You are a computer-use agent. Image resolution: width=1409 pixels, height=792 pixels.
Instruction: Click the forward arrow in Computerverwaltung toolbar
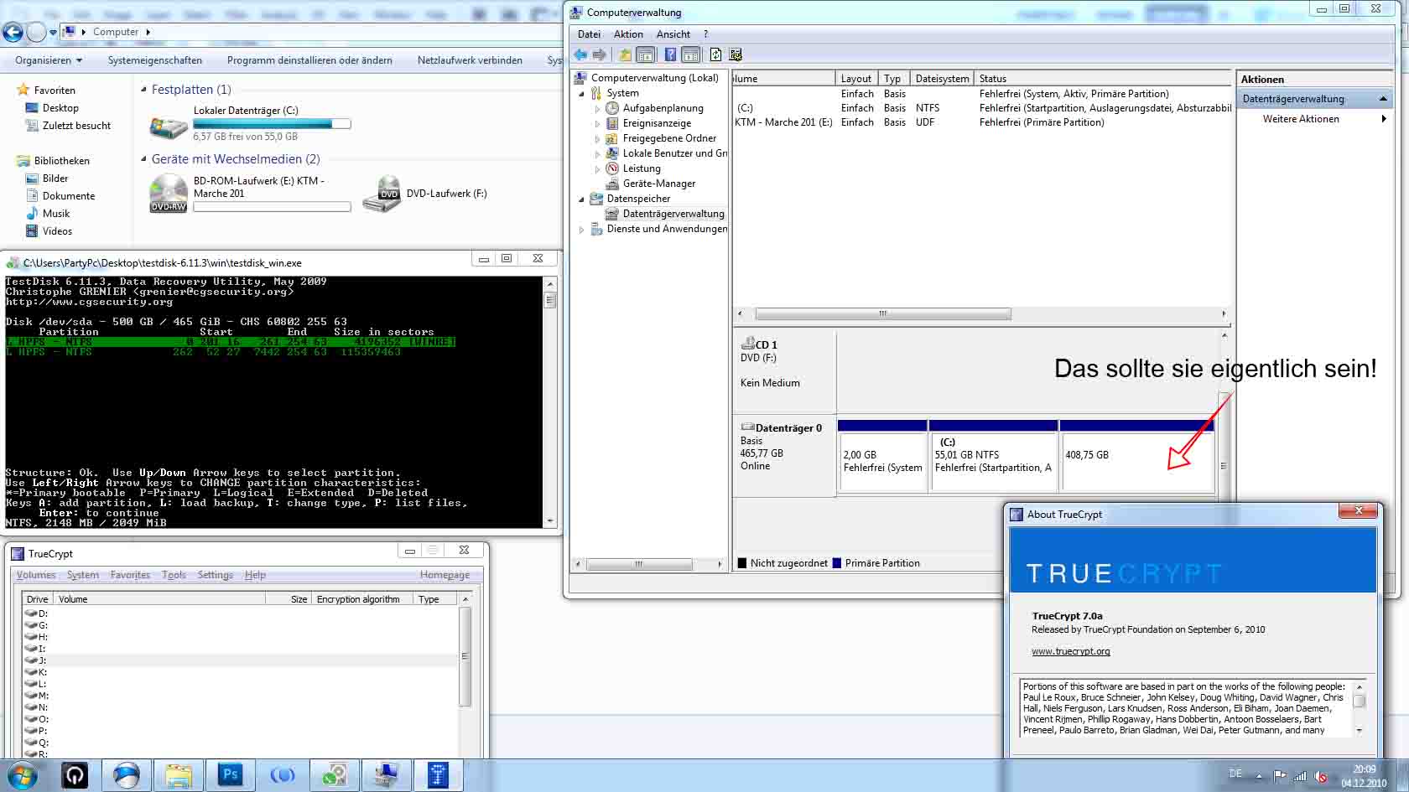click(x=600, y=54)
